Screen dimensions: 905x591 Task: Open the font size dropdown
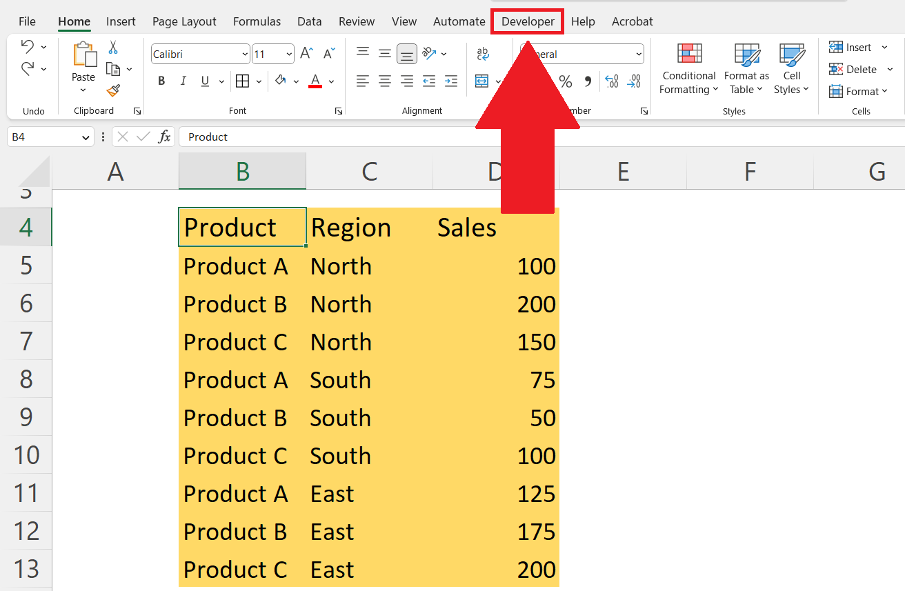[289, 54]
